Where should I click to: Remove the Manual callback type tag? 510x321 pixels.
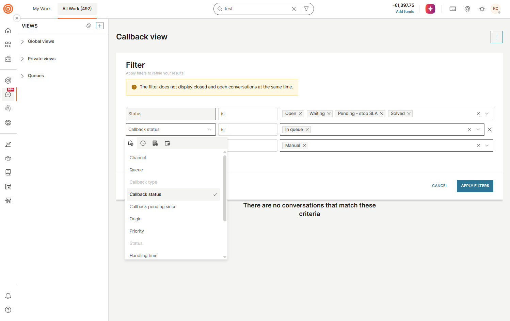coord(304,146)
